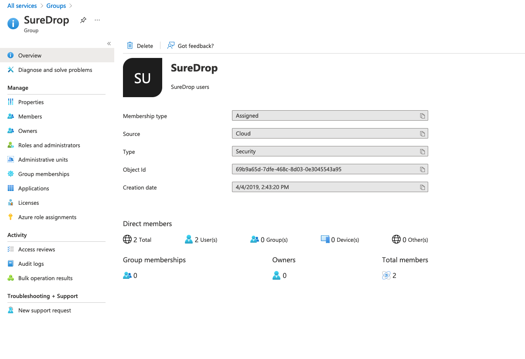View the 2 Total direct members
This screenshot has height=359, width=525.
pyautogui.click(x=137, y=240)
